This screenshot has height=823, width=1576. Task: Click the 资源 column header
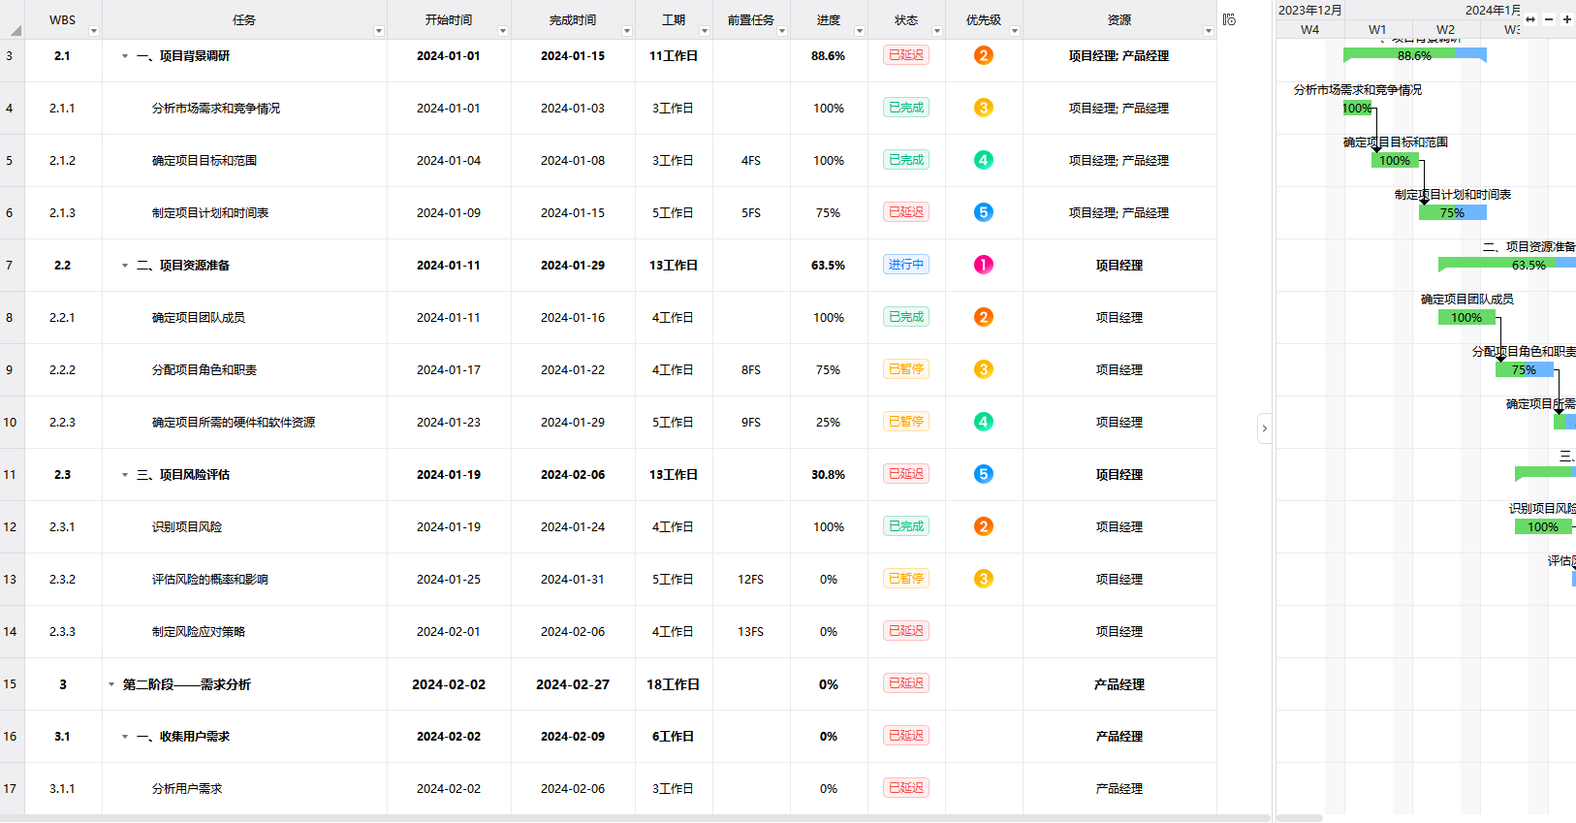(1119, 19)
